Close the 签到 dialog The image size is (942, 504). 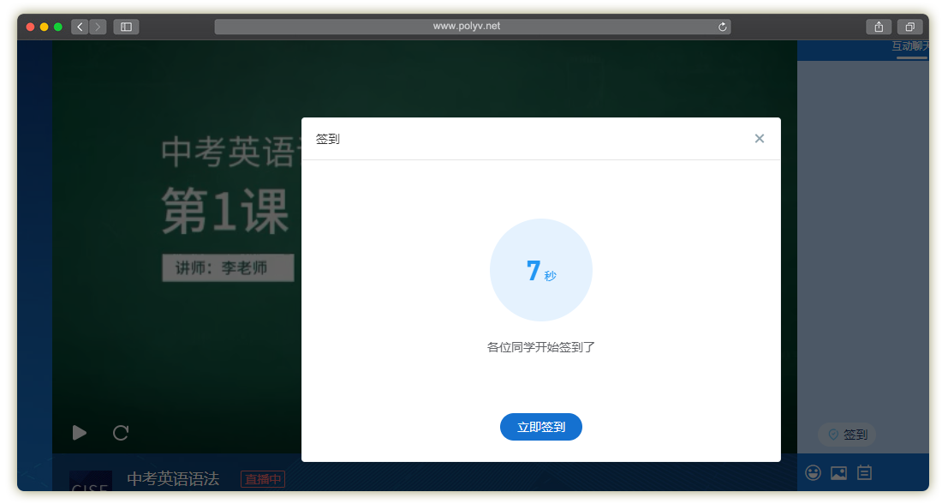tap(759, 139)
